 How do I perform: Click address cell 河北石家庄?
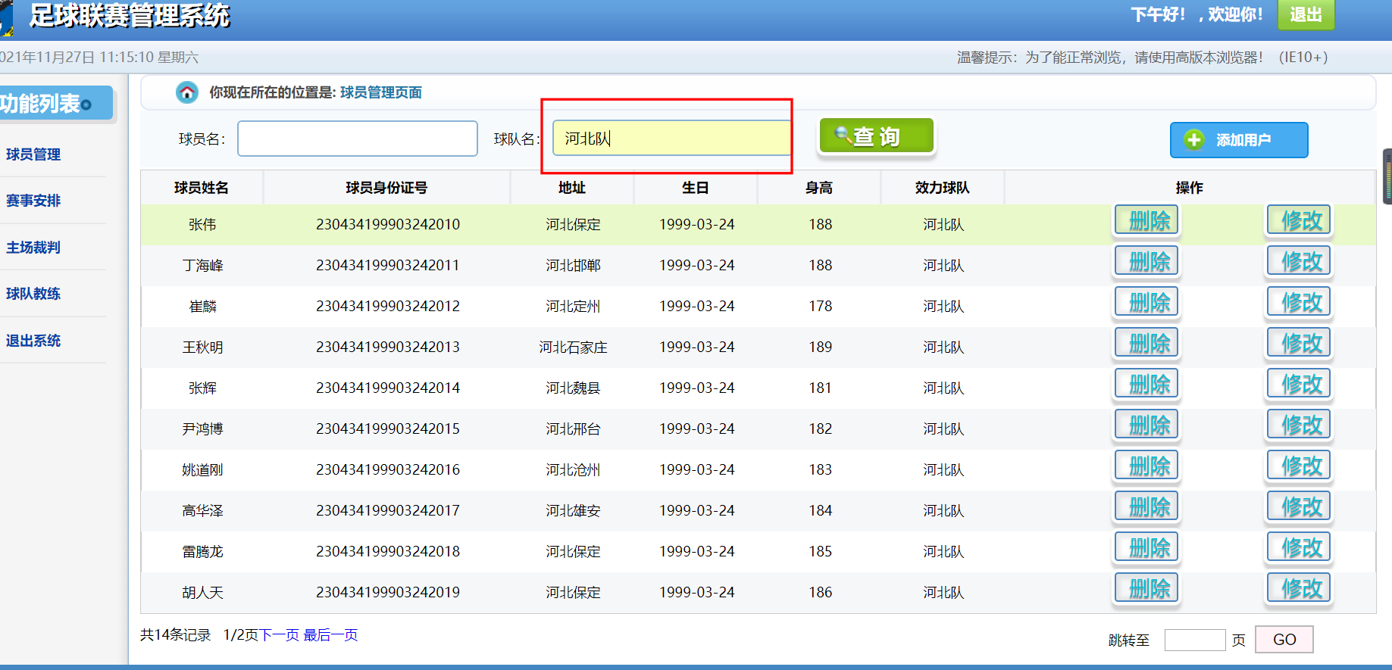point(573,347)
